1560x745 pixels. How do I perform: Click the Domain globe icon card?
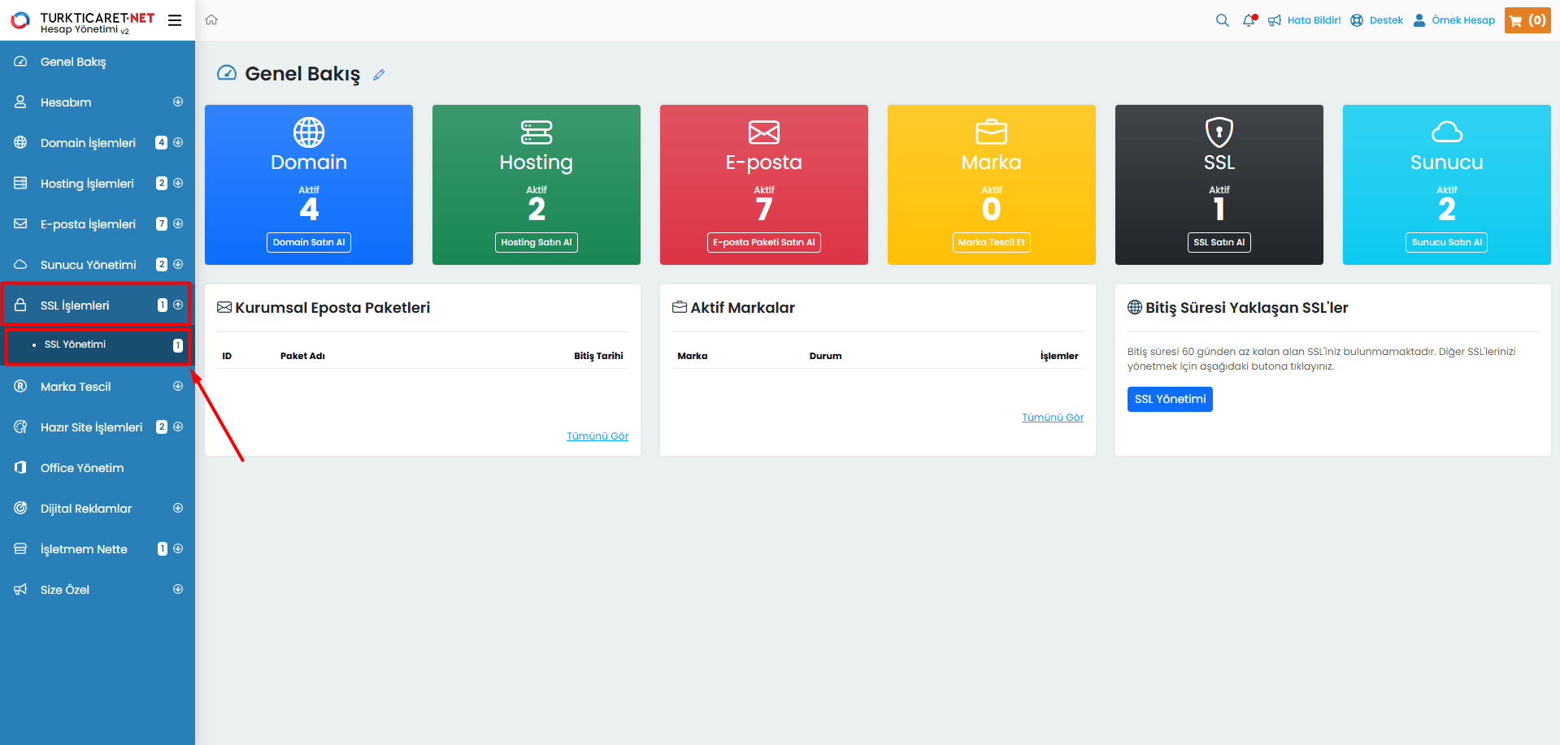(309, 132)
